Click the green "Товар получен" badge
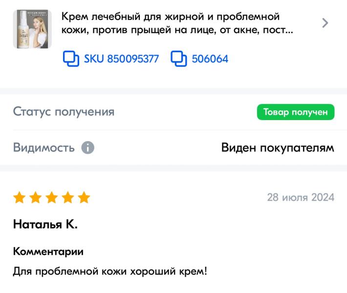The height and width of the screenshot is (293, 347). [x=296, y=112]
